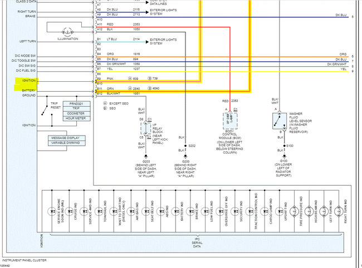The width and height of the screenshot is (362, 268).
Task: Click the IPC SERIAL DATA label
Action: tap(197, 242)
